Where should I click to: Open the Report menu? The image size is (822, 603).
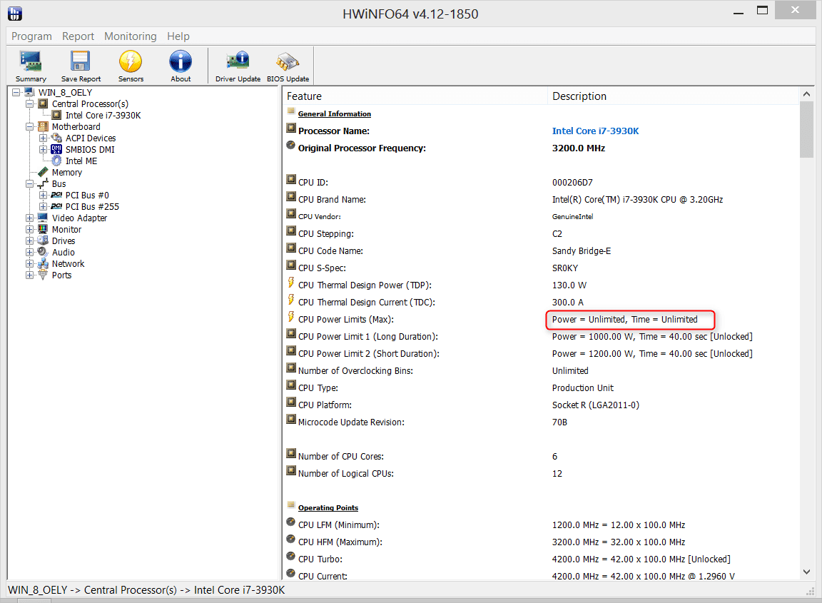tap(78, 36)
